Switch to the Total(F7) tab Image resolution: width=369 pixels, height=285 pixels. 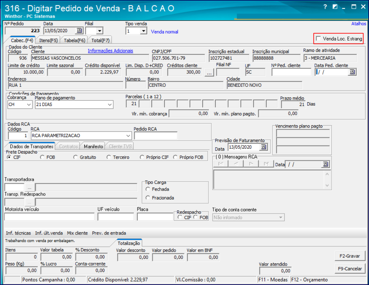click(x=100, y=40)
